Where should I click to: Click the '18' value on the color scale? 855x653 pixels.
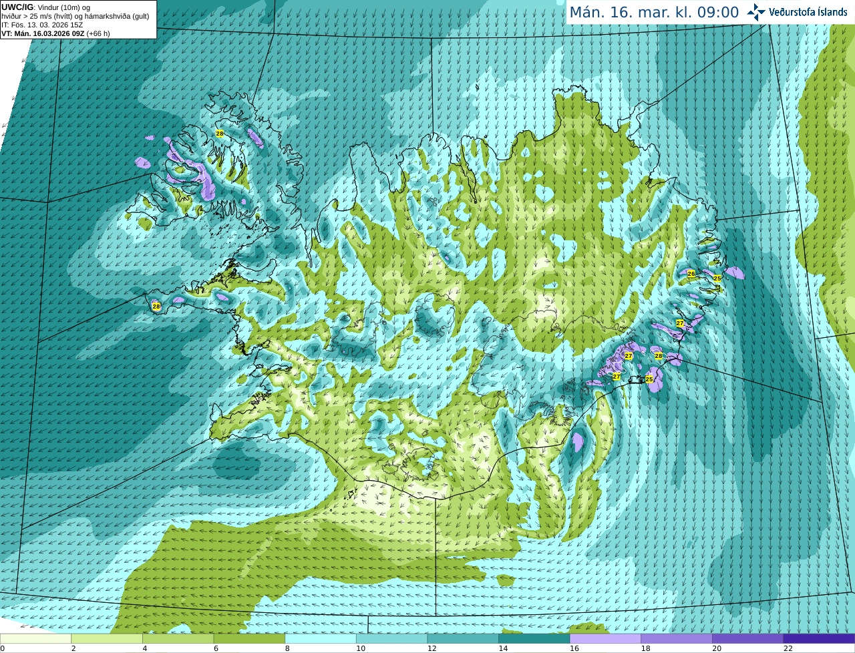pos(646,648)
